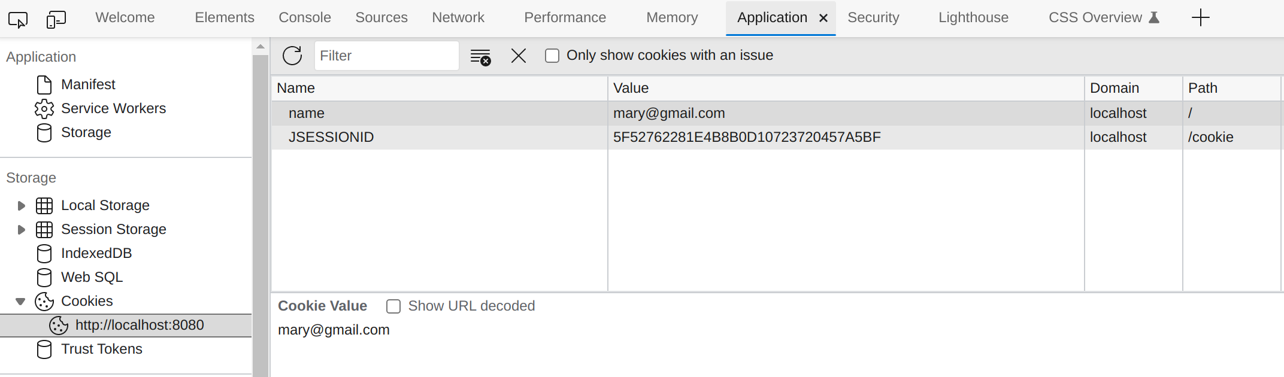The image size is (1284, 377).
Task: Open the Console tab
Action: pos(304,18)
